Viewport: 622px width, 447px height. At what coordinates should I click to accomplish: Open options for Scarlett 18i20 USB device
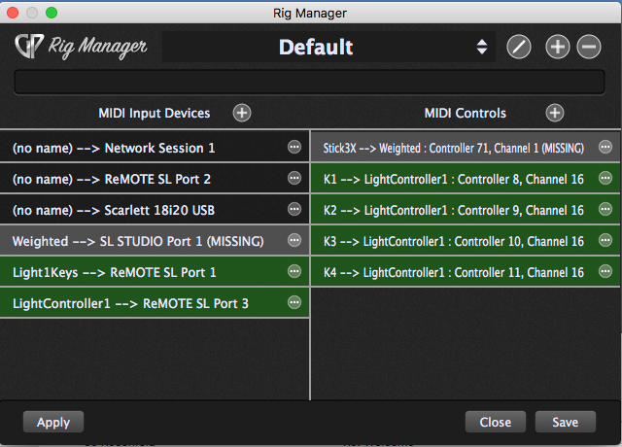294,210
